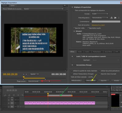The image size is (122, 113).
Task: Click the Commentaires input field
Action: pyautogui.click(x=106, y=22)
